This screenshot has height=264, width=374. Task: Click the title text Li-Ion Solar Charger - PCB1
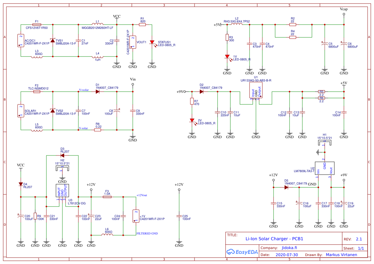(275, 238)
